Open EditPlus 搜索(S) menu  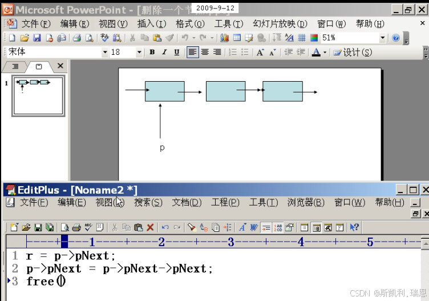tap(148, 203)
